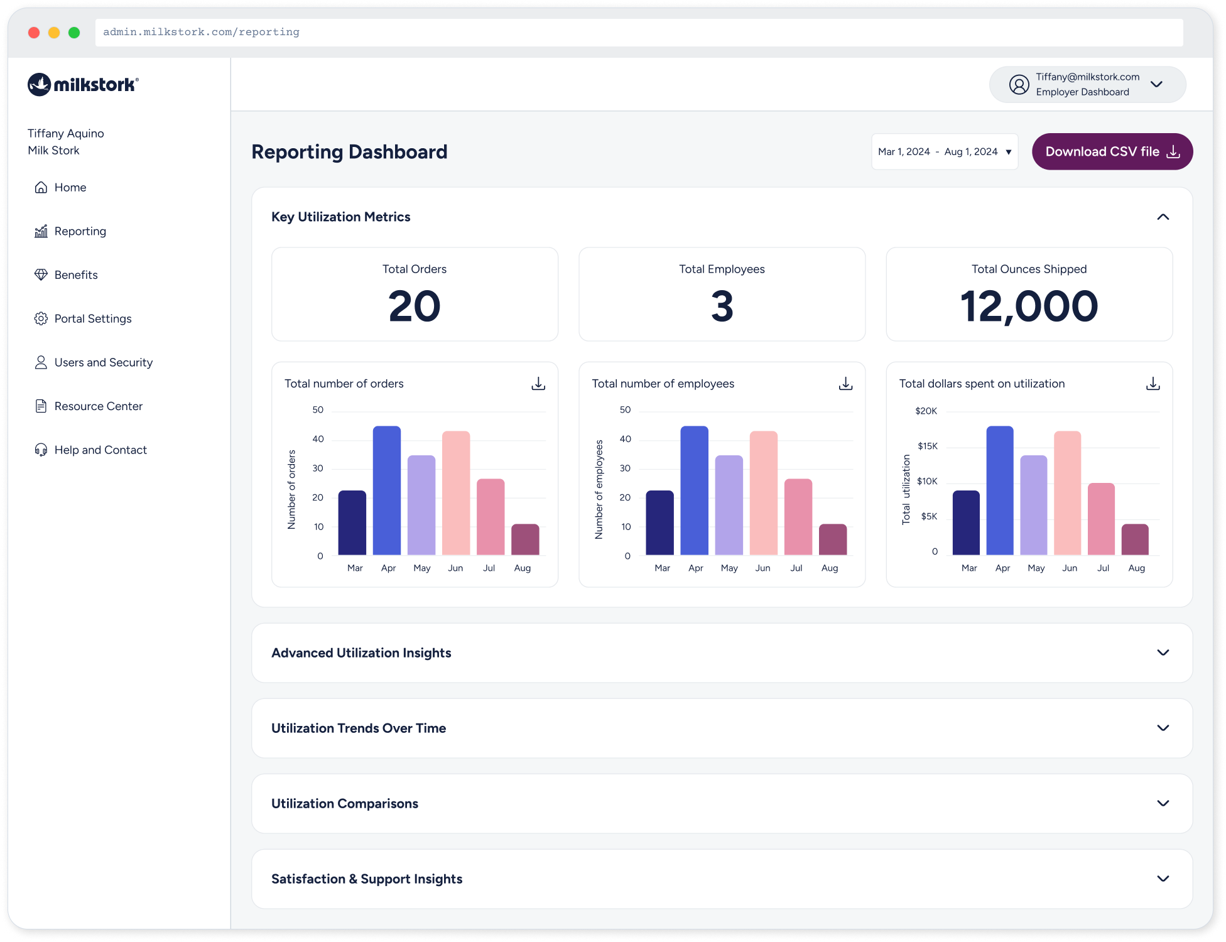
Task: Click the May bar in dollars spent chart
Action: [1034, 505]
